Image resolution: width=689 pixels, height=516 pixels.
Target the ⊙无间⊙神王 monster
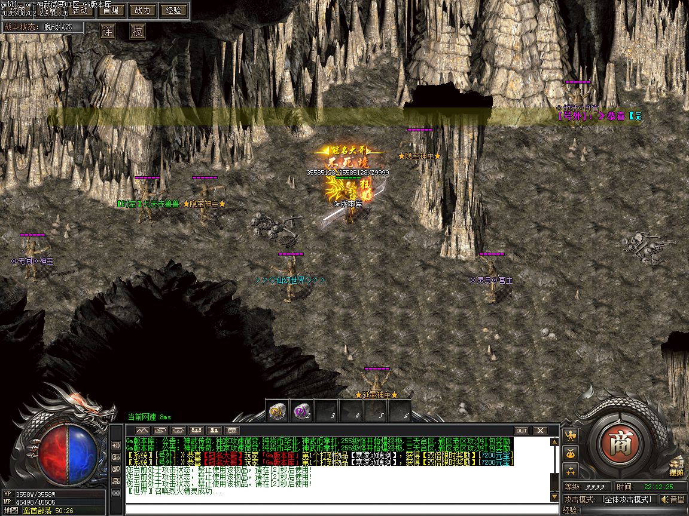click(x=32, y=259)
